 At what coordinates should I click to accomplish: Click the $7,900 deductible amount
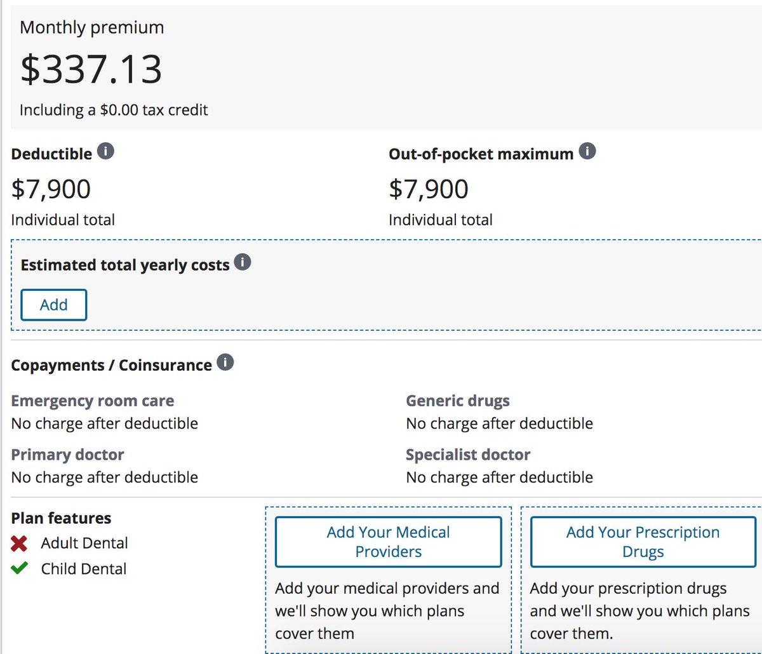(51, 189)
